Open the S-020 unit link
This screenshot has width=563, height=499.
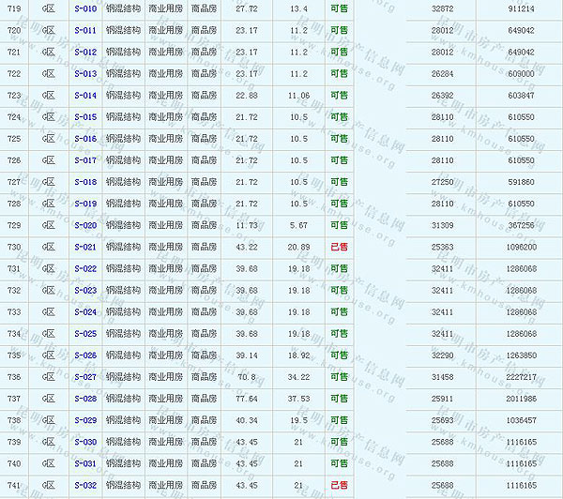(84, 226)
